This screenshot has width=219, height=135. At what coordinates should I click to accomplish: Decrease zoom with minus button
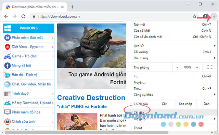(x=177, y=67)
